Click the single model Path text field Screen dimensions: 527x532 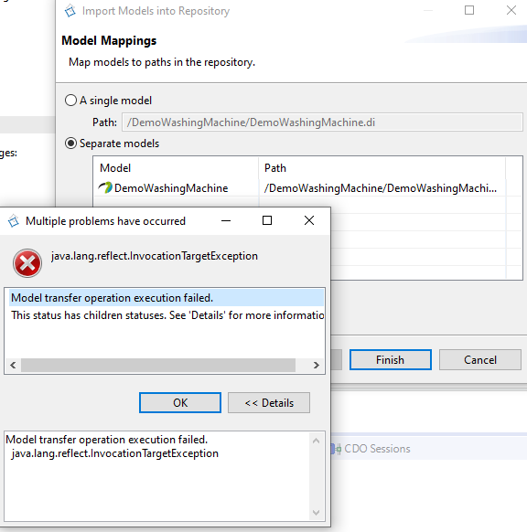click(x=322, y=122)
